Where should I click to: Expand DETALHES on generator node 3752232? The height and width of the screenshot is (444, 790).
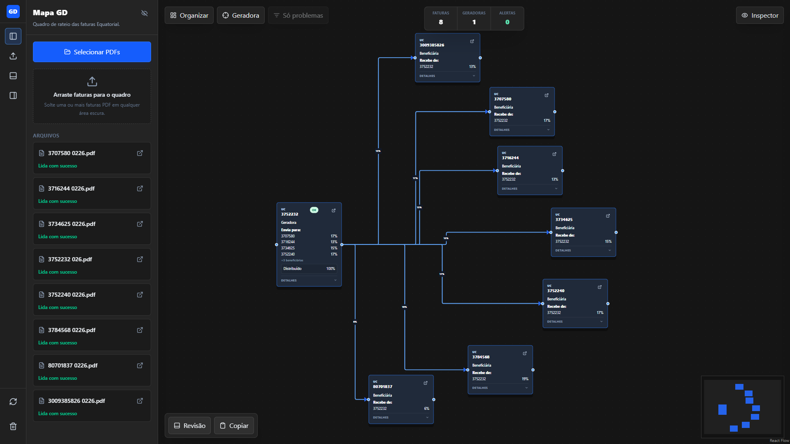(309, 280)
